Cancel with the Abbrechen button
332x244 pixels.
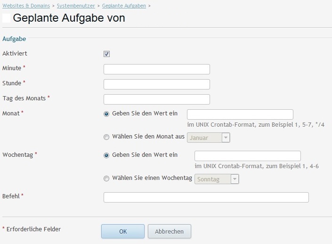170,231
